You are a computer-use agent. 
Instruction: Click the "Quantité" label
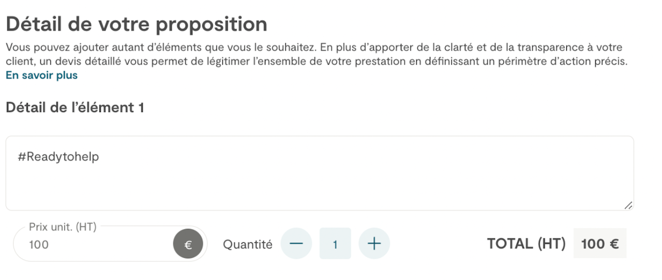pyautogui.click(x=247, y=244)
